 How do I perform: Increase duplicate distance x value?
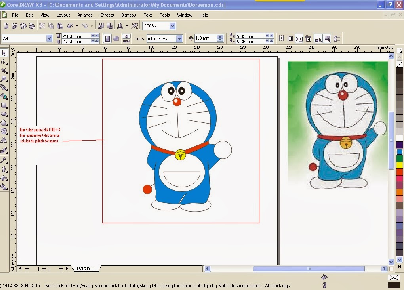[271, 36]
